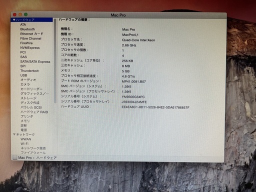The height and width of the screenshot is (192, 256).
Task: Open オーディオ section
Action: click(x=28, y=80)
